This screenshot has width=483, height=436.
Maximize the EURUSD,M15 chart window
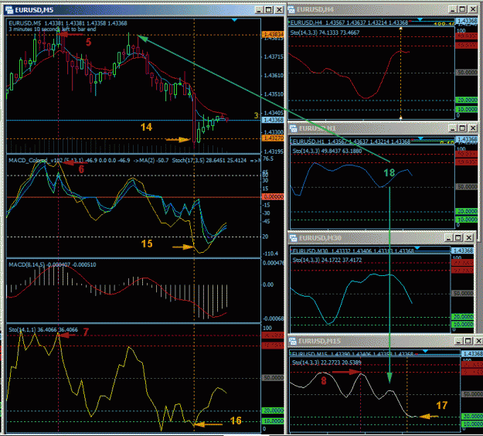click(x=468, y=341)
